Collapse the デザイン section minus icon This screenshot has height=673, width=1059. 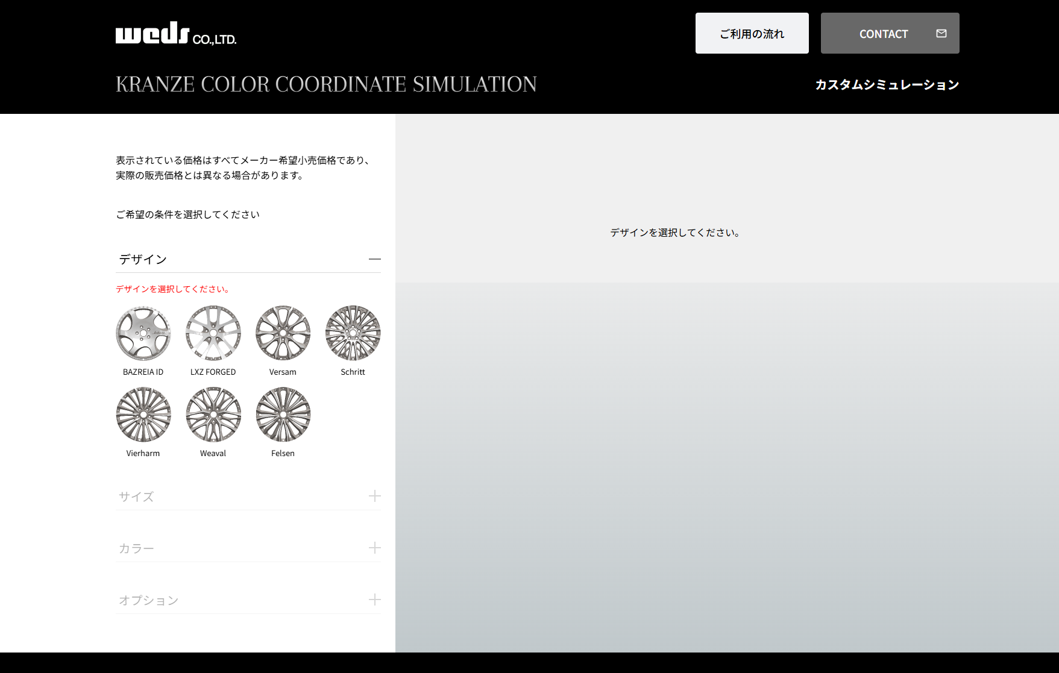(x=374, y=259)
